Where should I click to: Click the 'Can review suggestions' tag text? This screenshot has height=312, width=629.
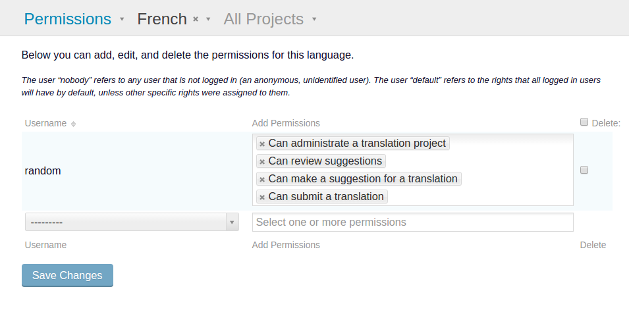(x=325, y=161)
